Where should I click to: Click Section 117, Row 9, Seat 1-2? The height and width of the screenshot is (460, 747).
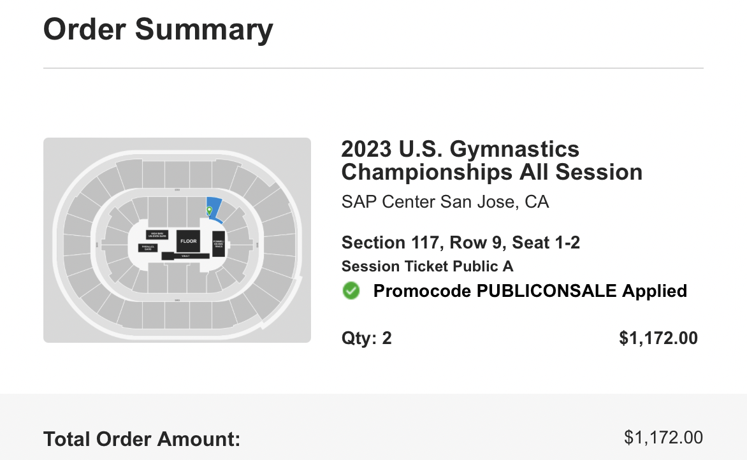click(461, 242)
